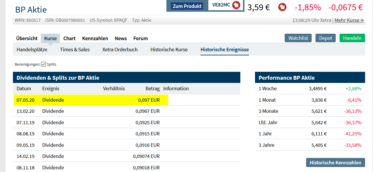Viewport: 373px width, 172px height.
Task: Add the stock via the Watchlist button
Action: 298,38
